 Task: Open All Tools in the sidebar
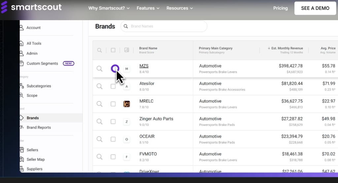34,43
